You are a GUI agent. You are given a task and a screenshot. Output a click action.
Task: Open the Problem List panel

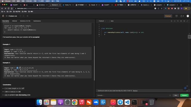12,16
